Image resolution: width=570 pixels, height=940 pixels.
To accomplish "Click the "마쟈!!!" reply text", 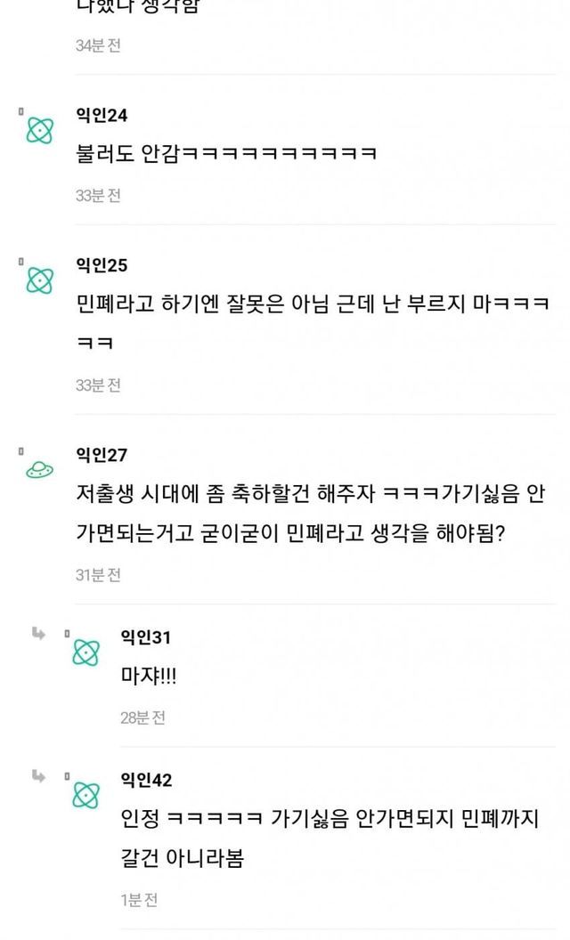I will click(149, 676).
